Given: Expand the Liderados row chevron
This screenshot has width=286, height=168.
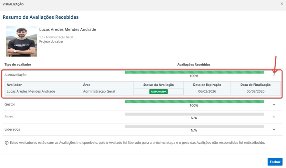Looking at the screenshot, I should click(274, 130).
